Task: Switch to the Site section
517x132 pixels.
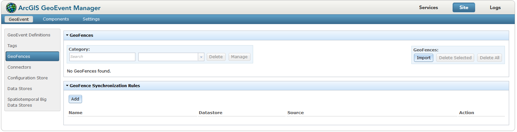Action: [x=464, y=7]
